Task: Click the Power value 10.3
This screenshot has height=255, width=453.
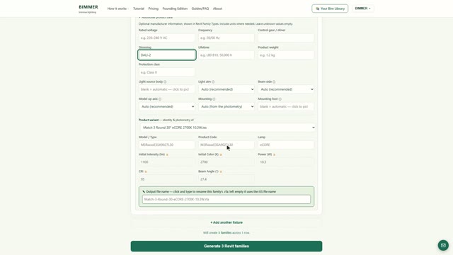Action: [x=286, y=162]
